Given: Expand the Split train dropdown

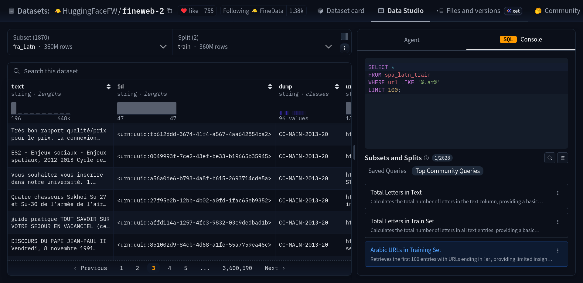Looking at the screenshot, I should tap(328, 47).
